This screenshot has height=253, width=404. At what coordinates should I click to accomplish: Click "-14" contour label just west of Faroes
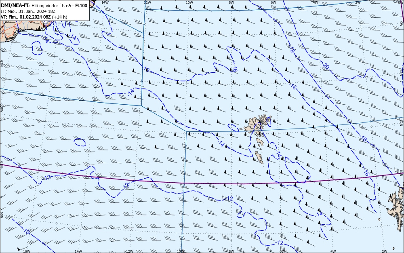(221, 144)
